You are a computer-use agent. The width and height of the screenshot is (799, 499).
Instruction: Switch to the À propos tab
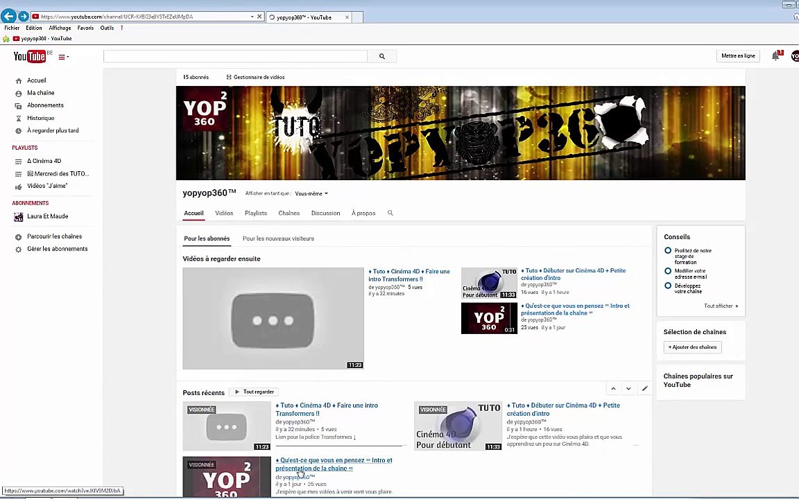[x=363, y=213]
